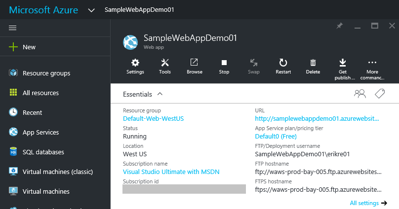The height and width of the screenshot is (209, 399).
Task: Go to SQL databases in sidebar
Action: coord(43,152)
